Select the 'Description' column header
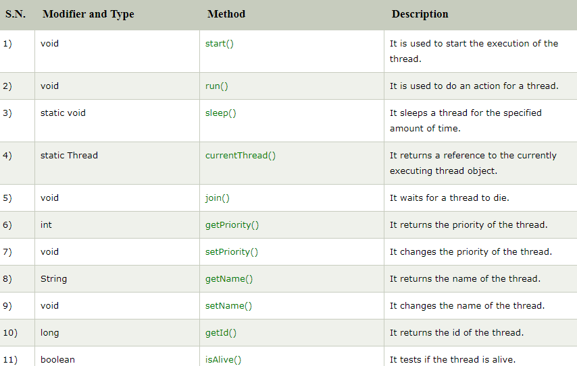 [x=420, y=14]
